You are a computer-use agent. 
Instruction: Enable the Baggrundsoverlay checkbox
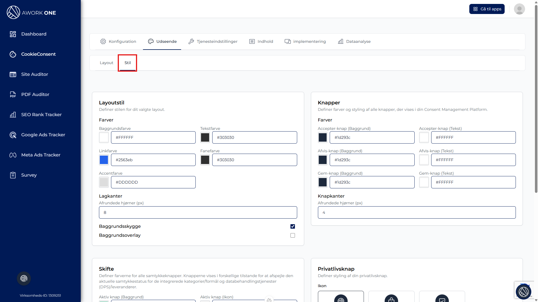tap(293, 235)
